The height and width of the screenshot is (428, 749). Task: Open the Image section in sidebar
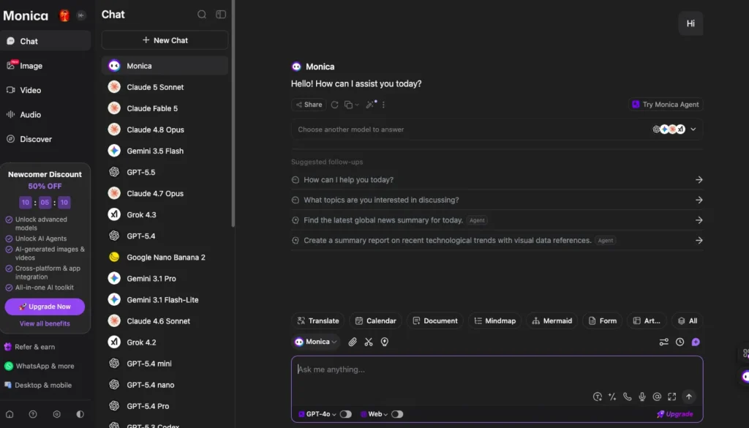45,65
